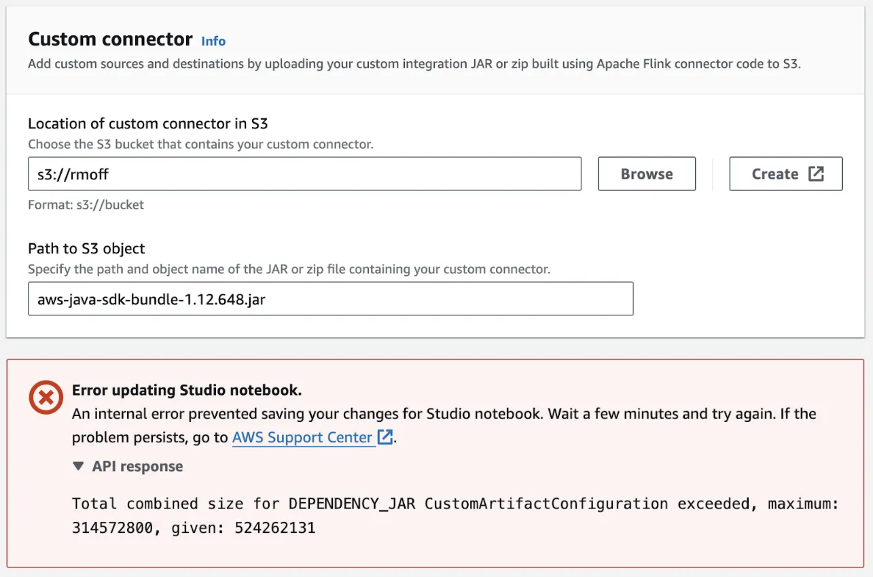Open the Custom connector Info link
This screenshot has height=577, width=873.
213,41
